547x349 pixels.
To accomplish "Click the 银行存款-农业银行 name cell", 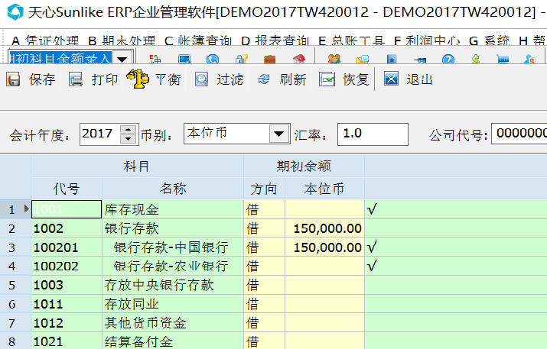I will pos(173,266).
